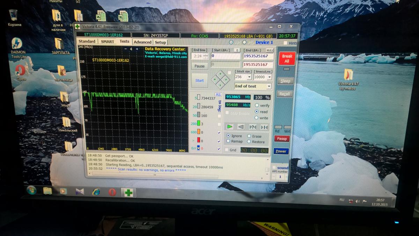Screen dimensions: 419x236
Task: Select the API mode radio button
Action: [x=231, y=42]
